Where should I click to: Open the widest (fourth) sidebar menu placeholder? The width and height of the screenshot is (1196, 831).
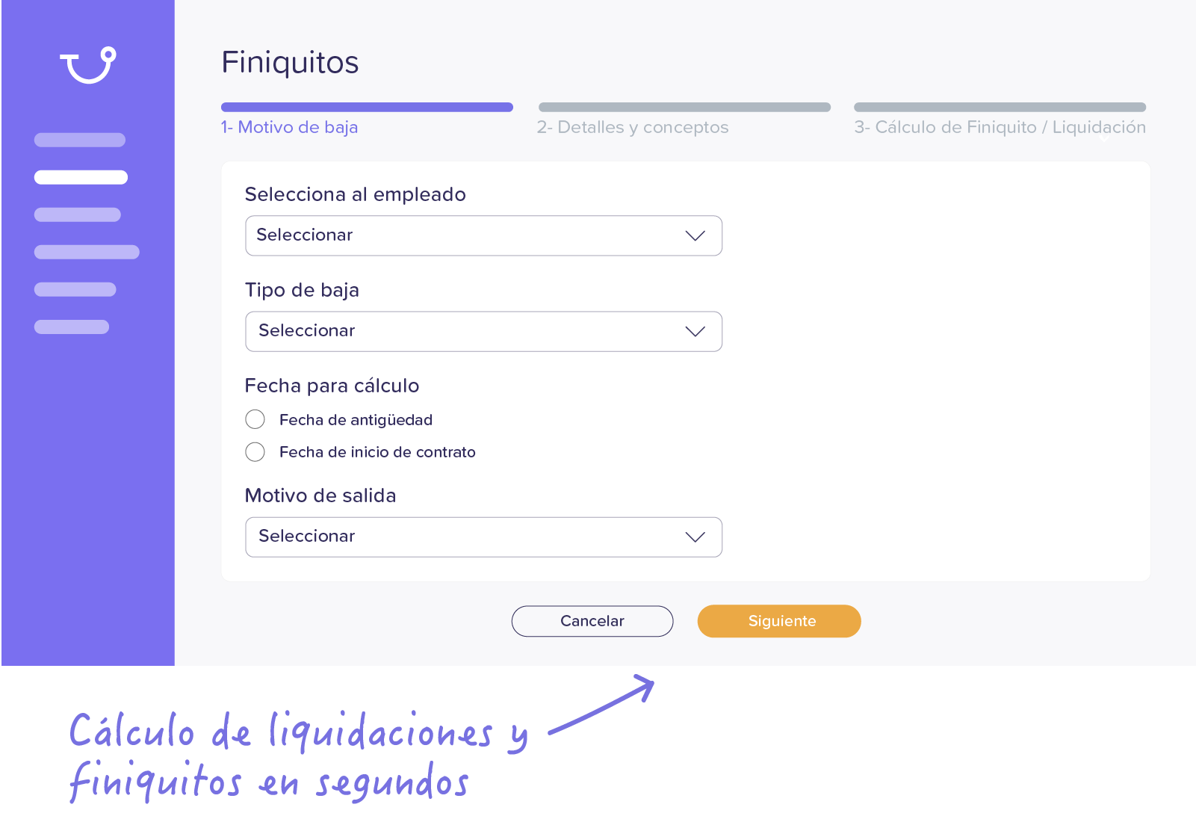87,252
